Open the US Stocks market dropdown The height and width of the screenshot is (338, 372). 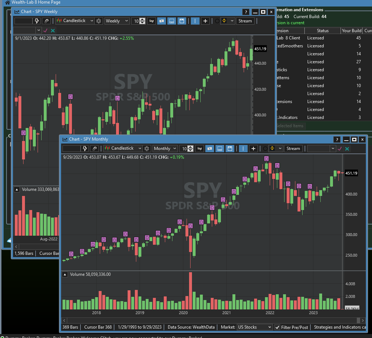pos(254,327)
